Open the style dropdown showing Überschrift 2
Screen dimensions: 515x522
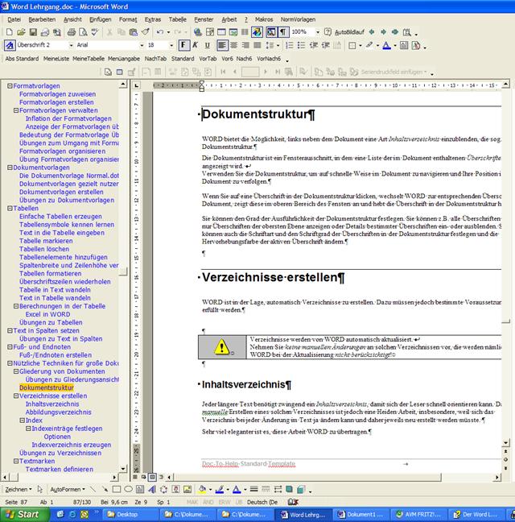[72, 45]
